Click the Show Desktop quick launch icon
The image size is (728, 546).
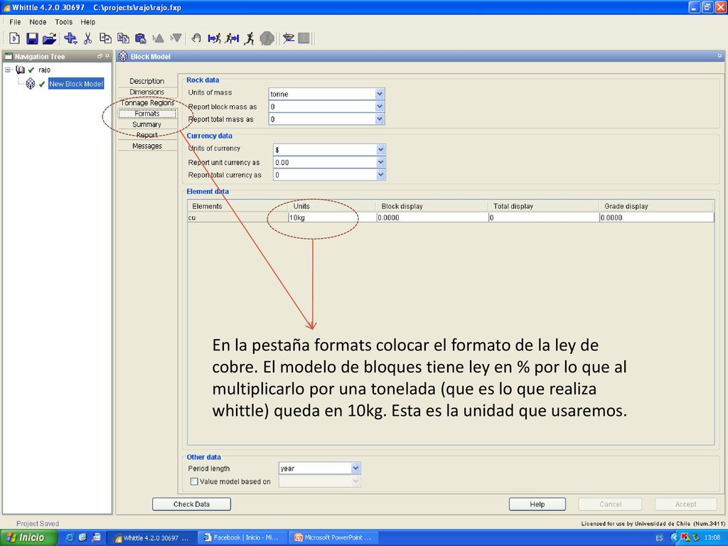[x=96, y=537]
